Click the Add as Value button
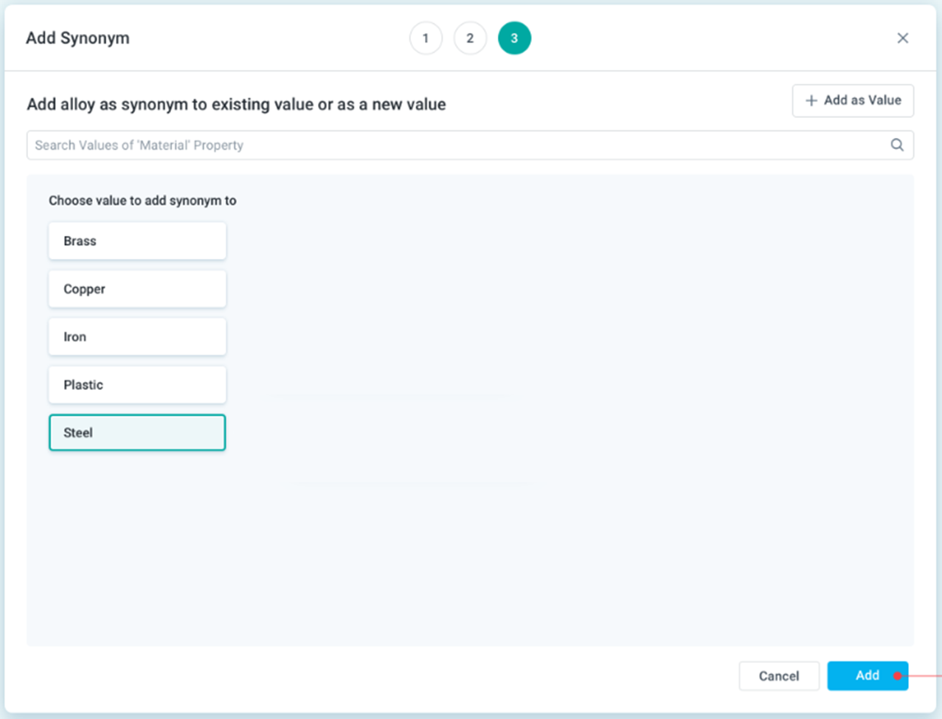This screenshot has width=942, height=719. (853, 100)
